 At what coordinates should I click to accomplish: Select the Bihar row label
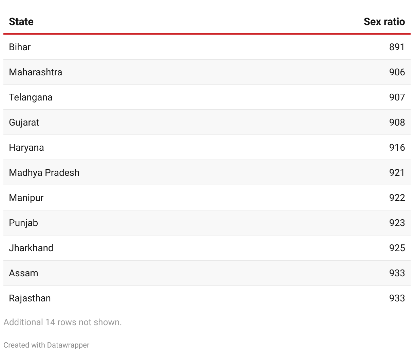coord(20,47)
